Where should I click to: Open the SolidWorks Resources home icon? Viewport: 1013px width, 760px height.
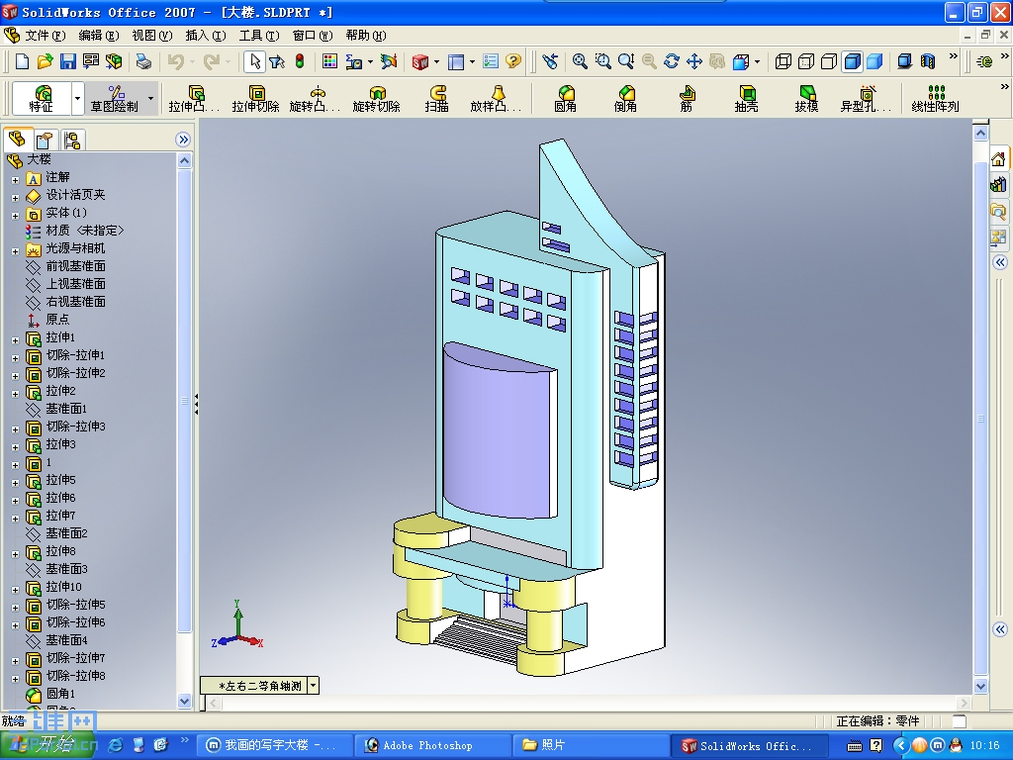(x=998, y=159)
